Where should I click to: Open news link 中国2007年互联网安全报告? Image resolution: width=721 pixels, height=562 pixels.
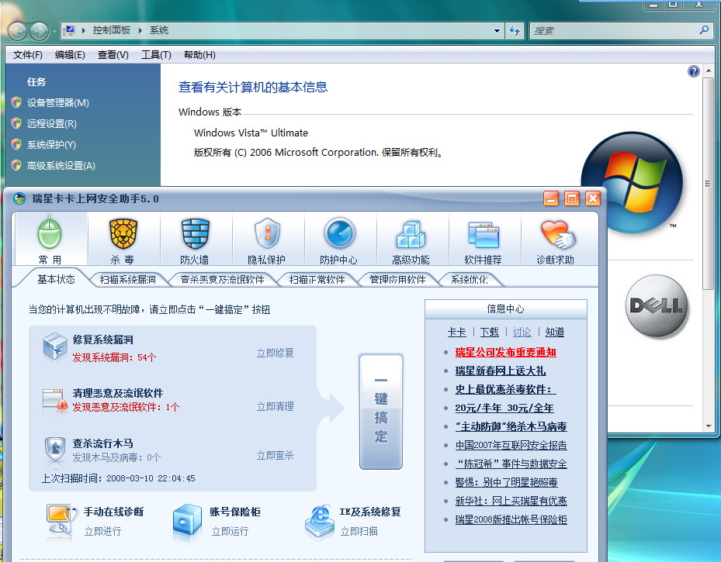click(511, 445)
